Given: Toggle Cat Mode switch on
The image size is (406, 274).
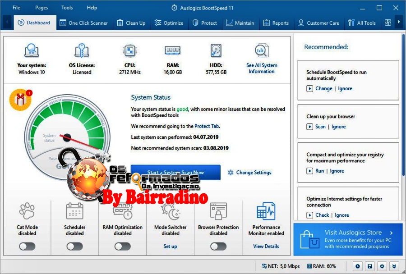Looking at the screenshot, I should 27,247.
